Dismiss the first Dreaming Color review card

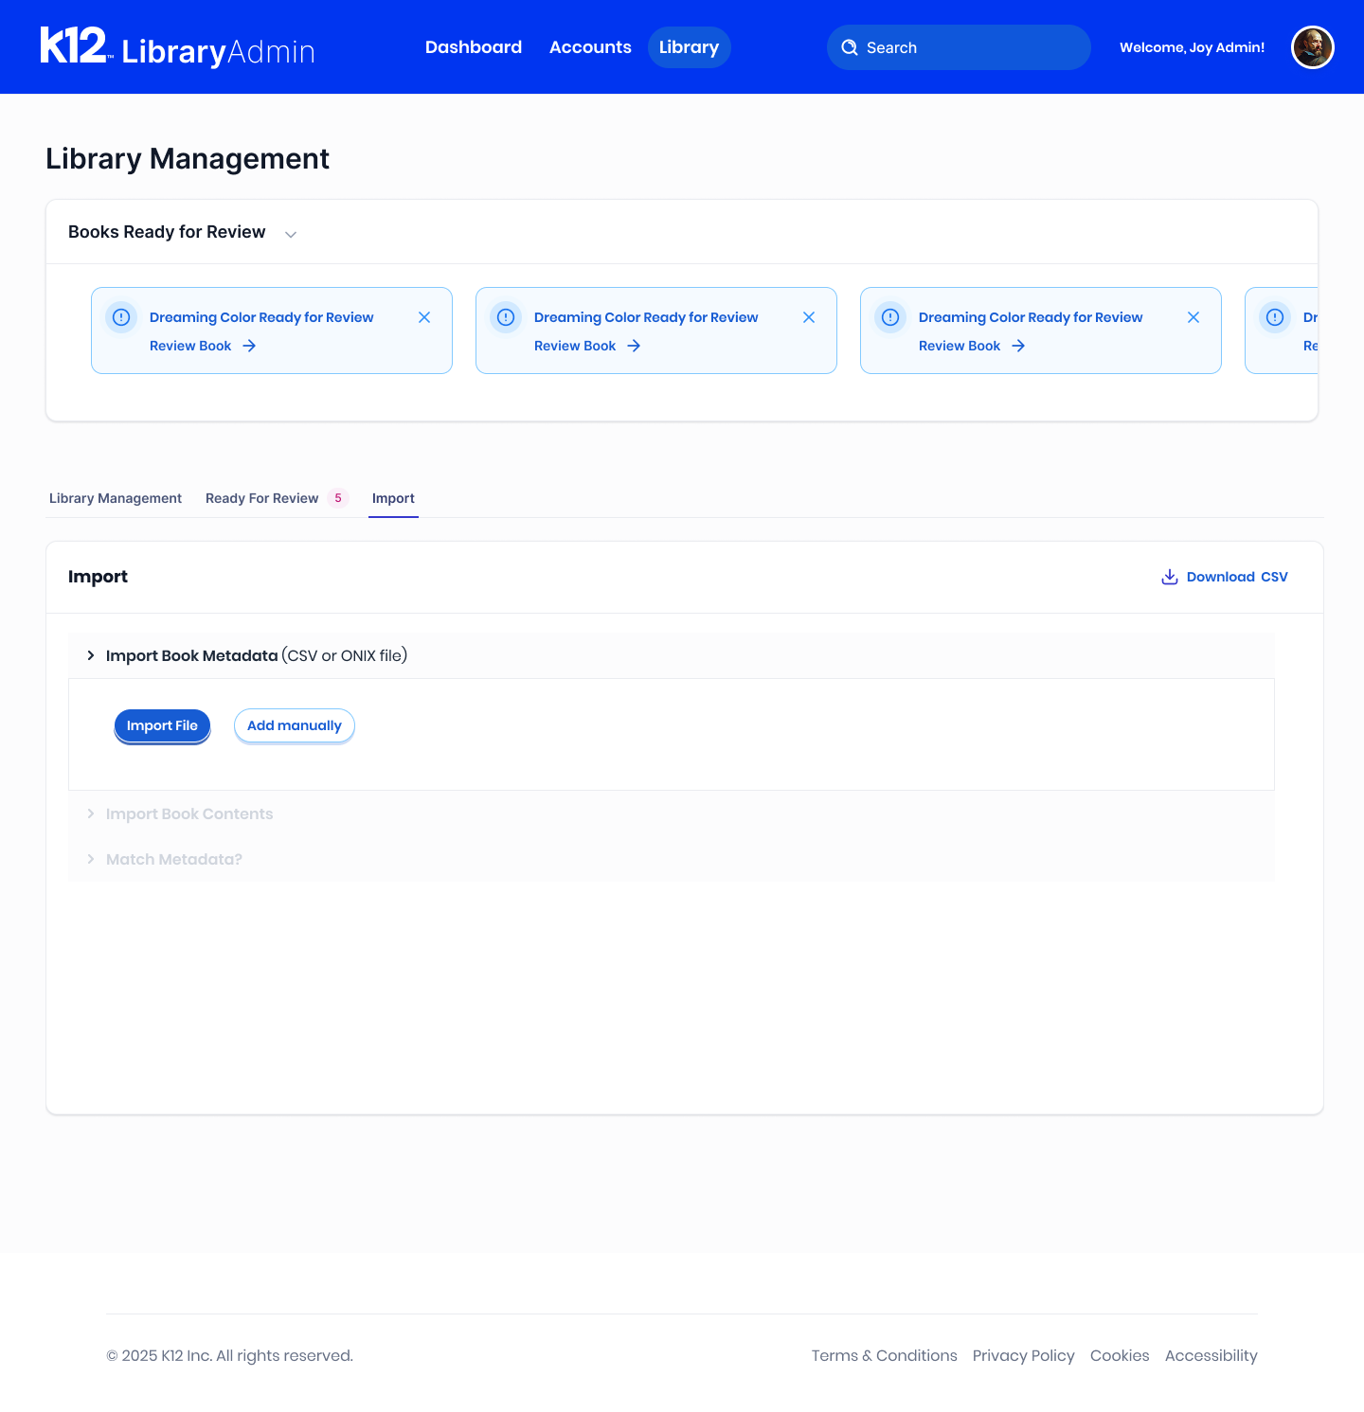pos(424,317)
